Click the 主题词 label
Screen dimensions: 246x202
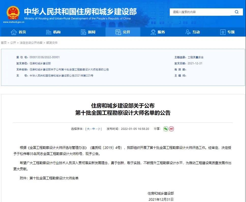pyautogui.click(x=180, y=76)
